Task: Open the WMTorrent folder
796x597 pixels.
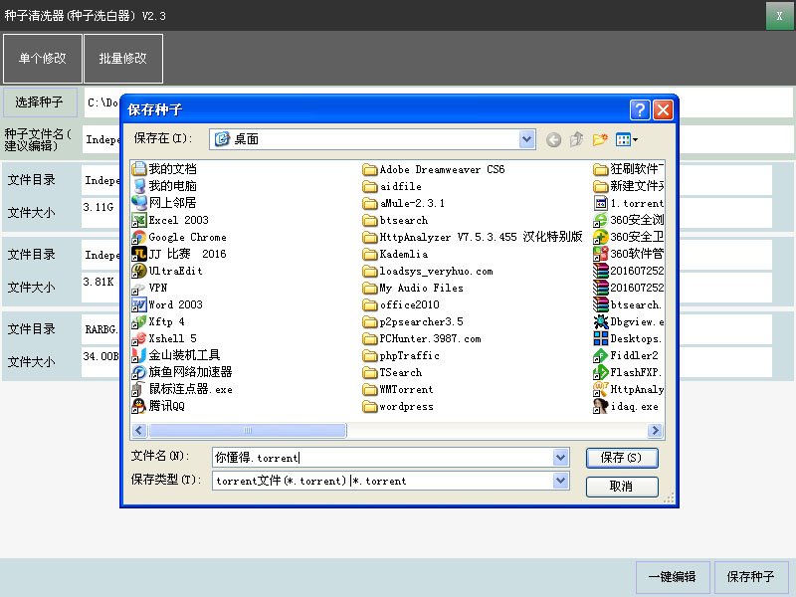Action: click(398, 389)
